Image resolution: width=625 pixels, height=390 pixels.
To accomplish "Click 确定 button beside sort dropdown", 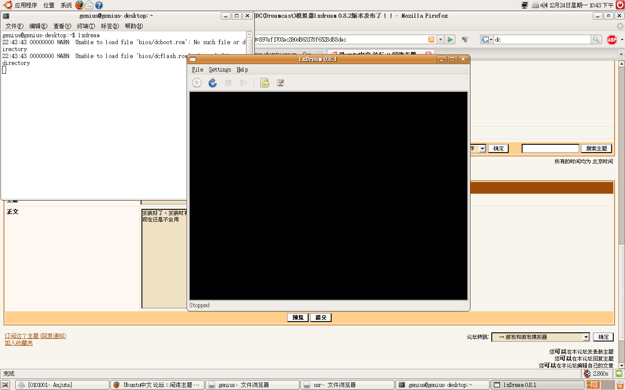I will pos(498,149).
